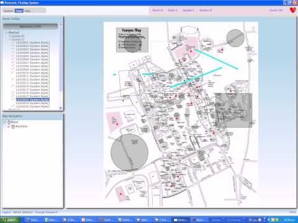
Task: Click the fourth status counter next to Disable
Action: point(205,11)
